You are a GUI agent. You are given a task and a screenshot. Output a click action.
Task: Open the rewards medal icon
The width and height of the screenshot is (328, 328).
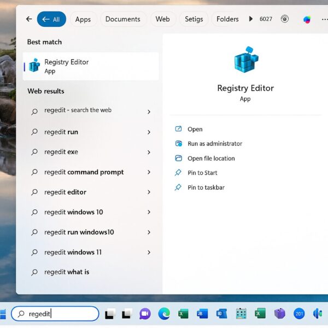point(284,19)
